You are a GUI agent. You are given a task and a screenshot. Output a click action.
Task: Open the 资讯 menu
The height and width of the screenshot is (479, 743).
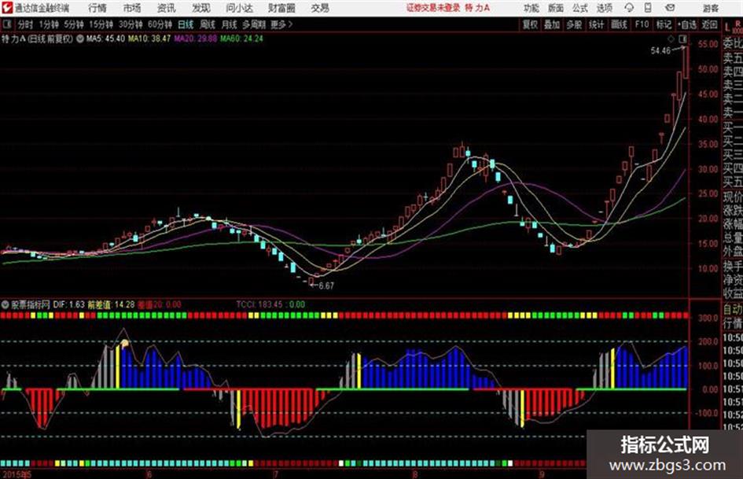167,8
